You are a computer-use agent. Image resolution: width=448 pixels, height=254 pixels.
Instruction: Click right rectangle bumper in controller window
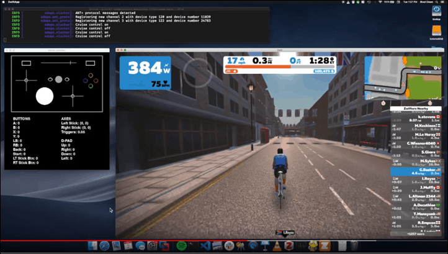point(91,63)
